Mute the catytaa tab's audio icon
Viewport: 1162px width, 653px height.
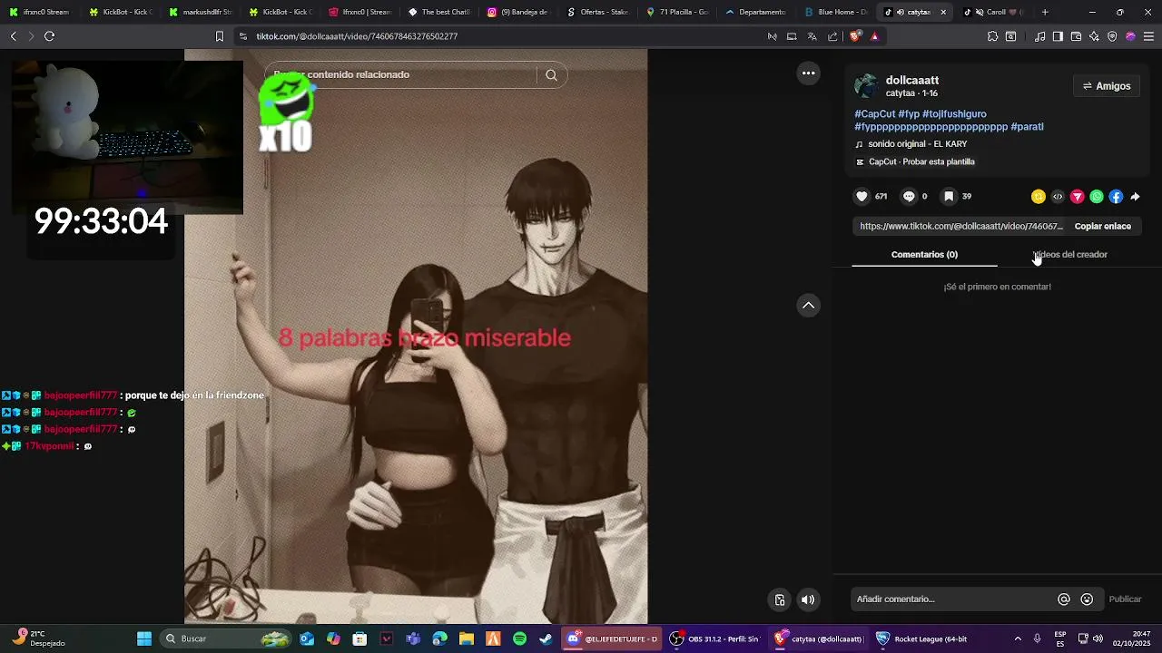tap(899, 13)
